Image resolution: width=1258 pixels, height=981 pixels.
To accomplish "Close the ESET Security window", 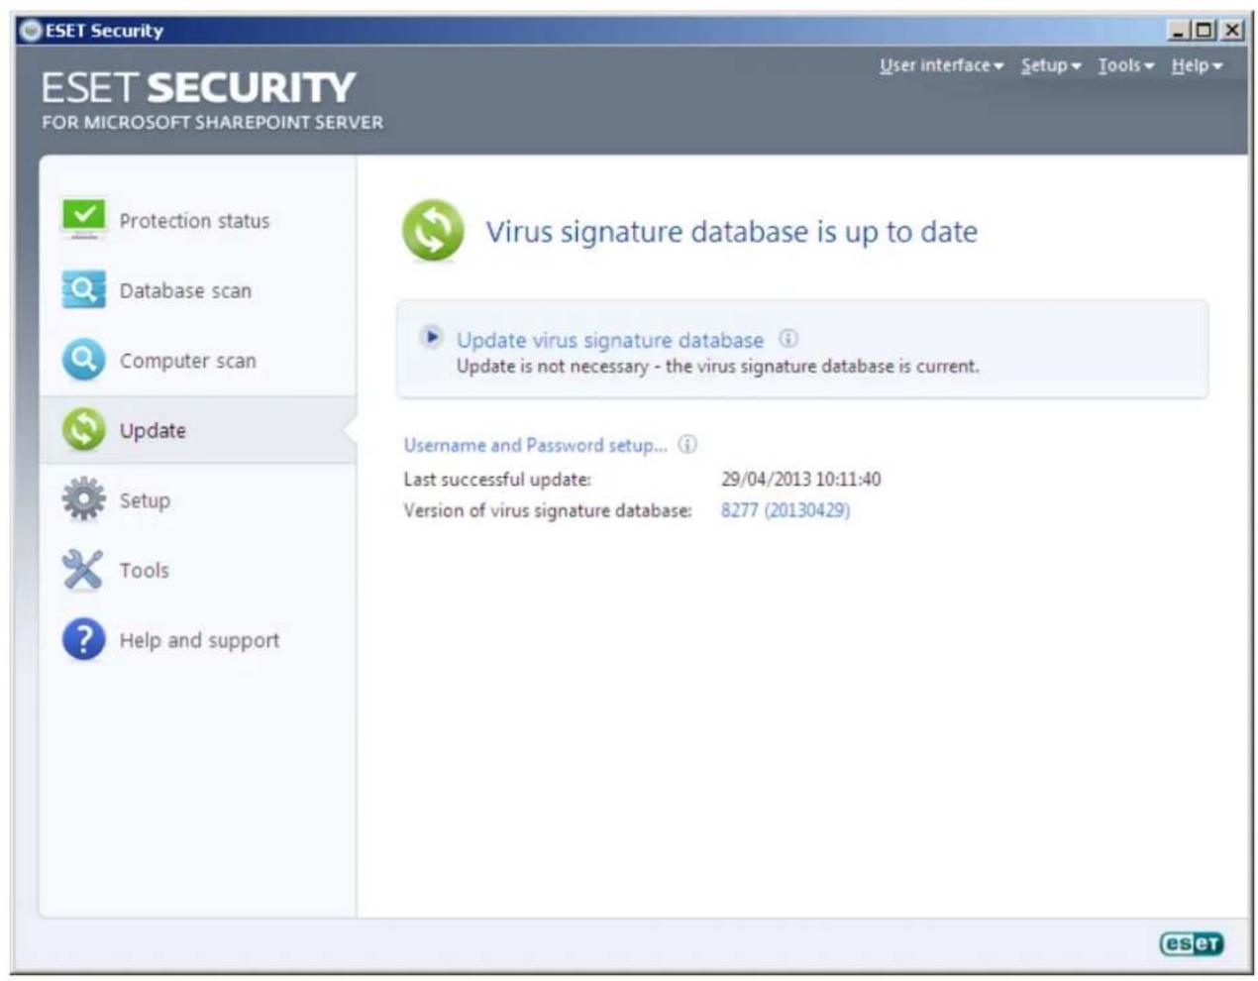I will pyautogui.click(x=1231, y=30).
